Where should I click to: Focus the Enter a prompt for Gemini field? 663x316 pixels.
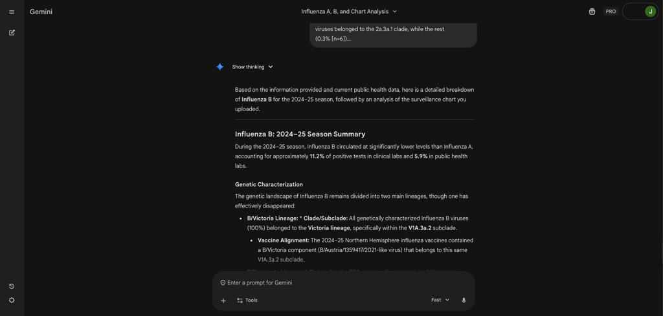coord(343,282)
